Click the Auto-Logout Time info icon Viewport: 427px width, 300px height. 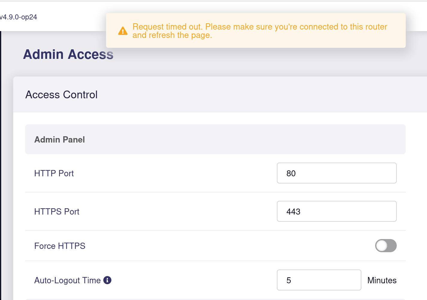(x=107, y=280)
